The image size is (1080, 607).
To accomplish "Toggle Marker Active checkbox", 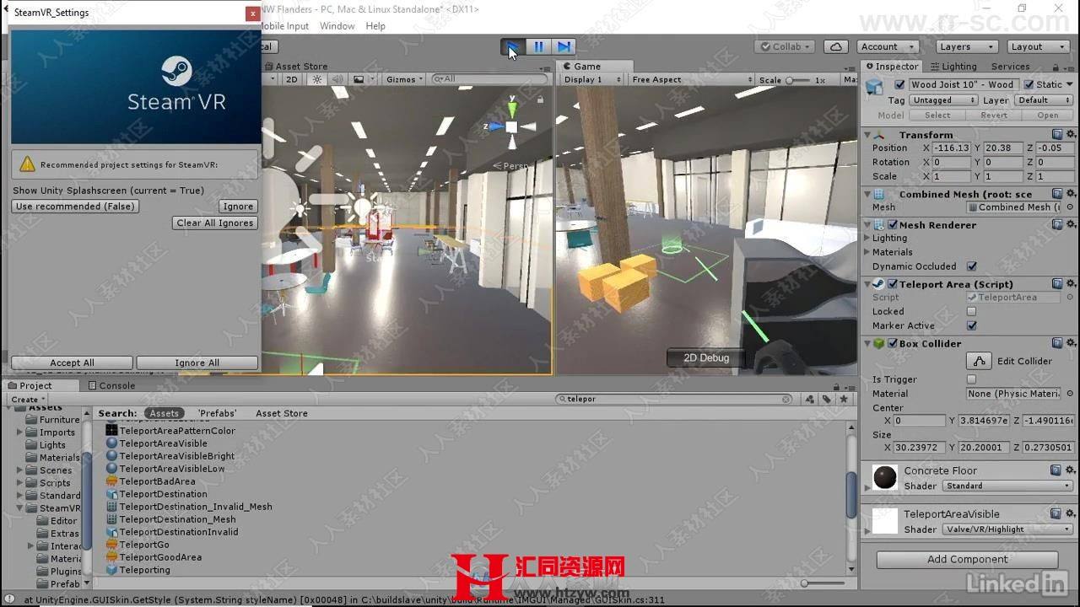I will (x=972, y=325).
